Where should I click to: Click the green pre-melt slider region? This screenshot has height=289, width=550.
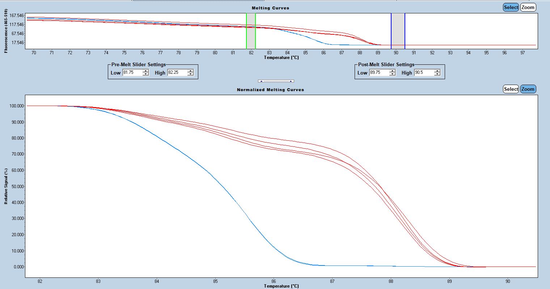tap(251, 31)
